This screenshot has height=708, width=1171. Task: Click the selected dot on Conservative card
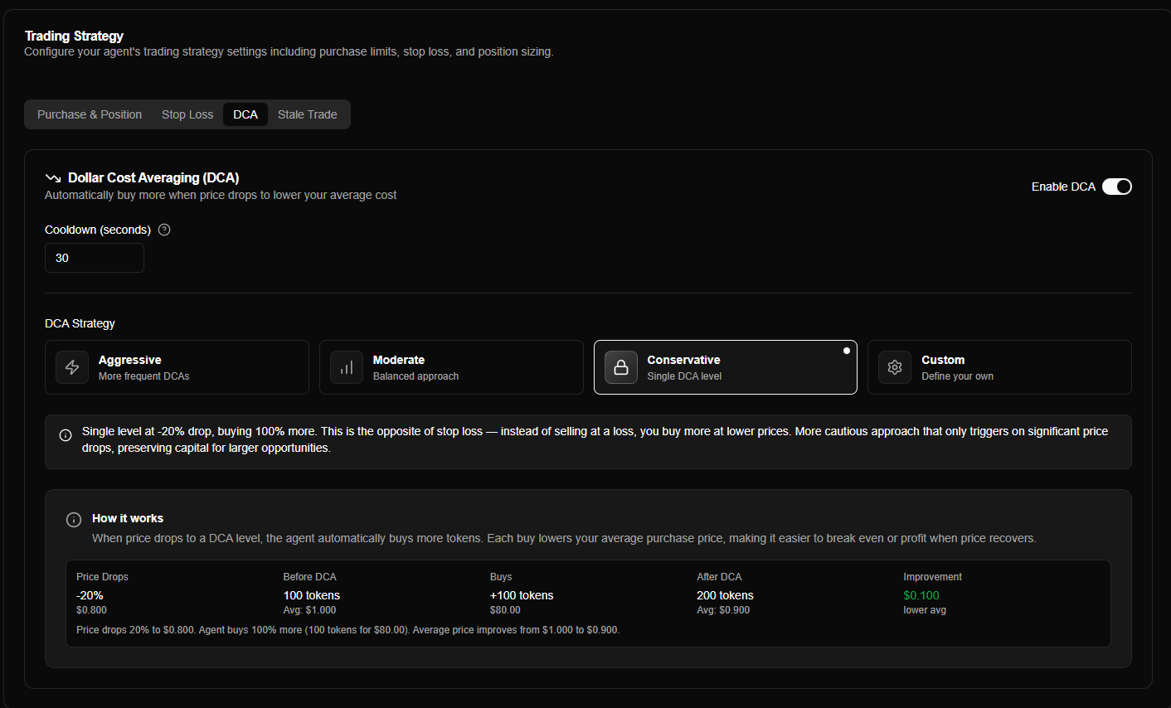(846, 351)
